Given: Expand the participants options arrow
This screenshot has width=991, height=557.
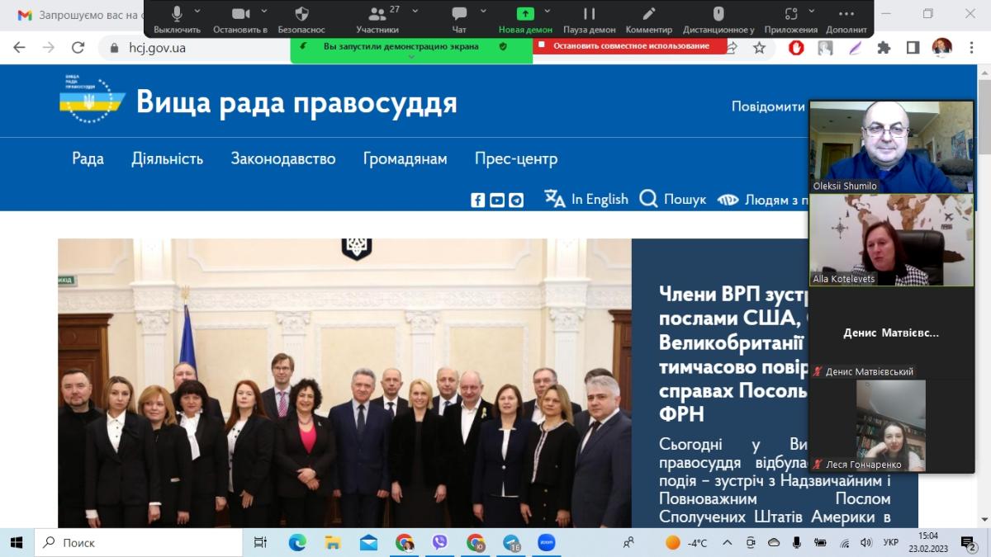Looking at the screenshot, I should pos(415,12).
